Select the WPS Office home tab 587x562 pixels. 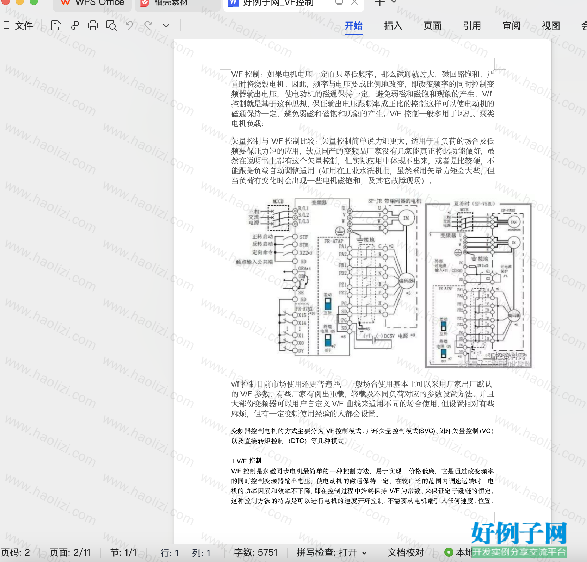[x=92, y=4]
